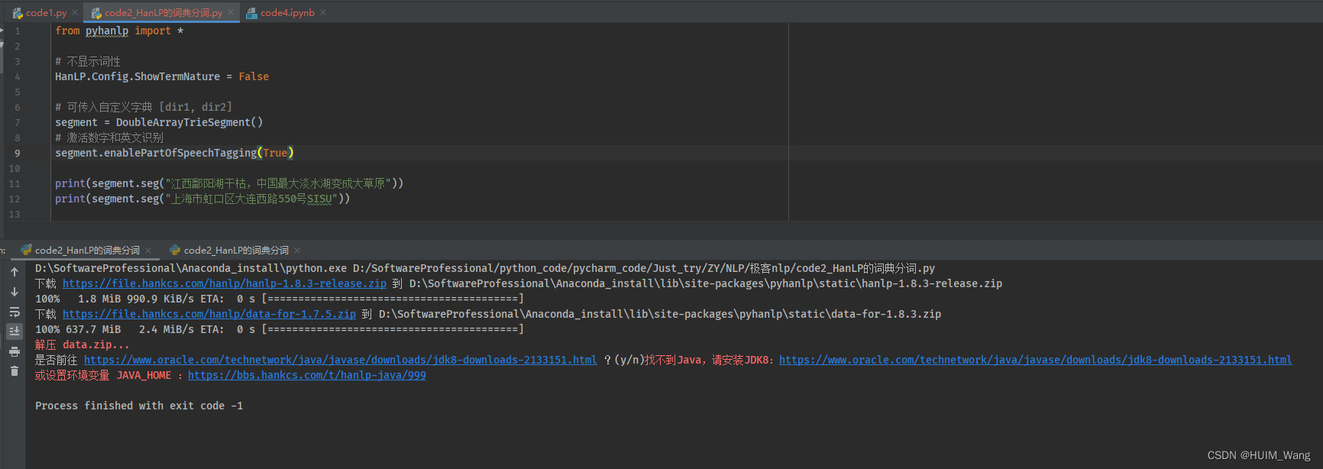Click the print line with '江西鄱阳湖干枯'
The width and height of the screenshot is (1323, 469).
tap(229, 183)
